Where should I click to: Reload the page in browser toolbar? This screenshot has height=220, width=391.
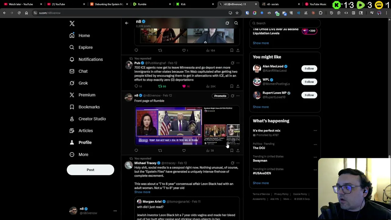click(x=19, y=13)
